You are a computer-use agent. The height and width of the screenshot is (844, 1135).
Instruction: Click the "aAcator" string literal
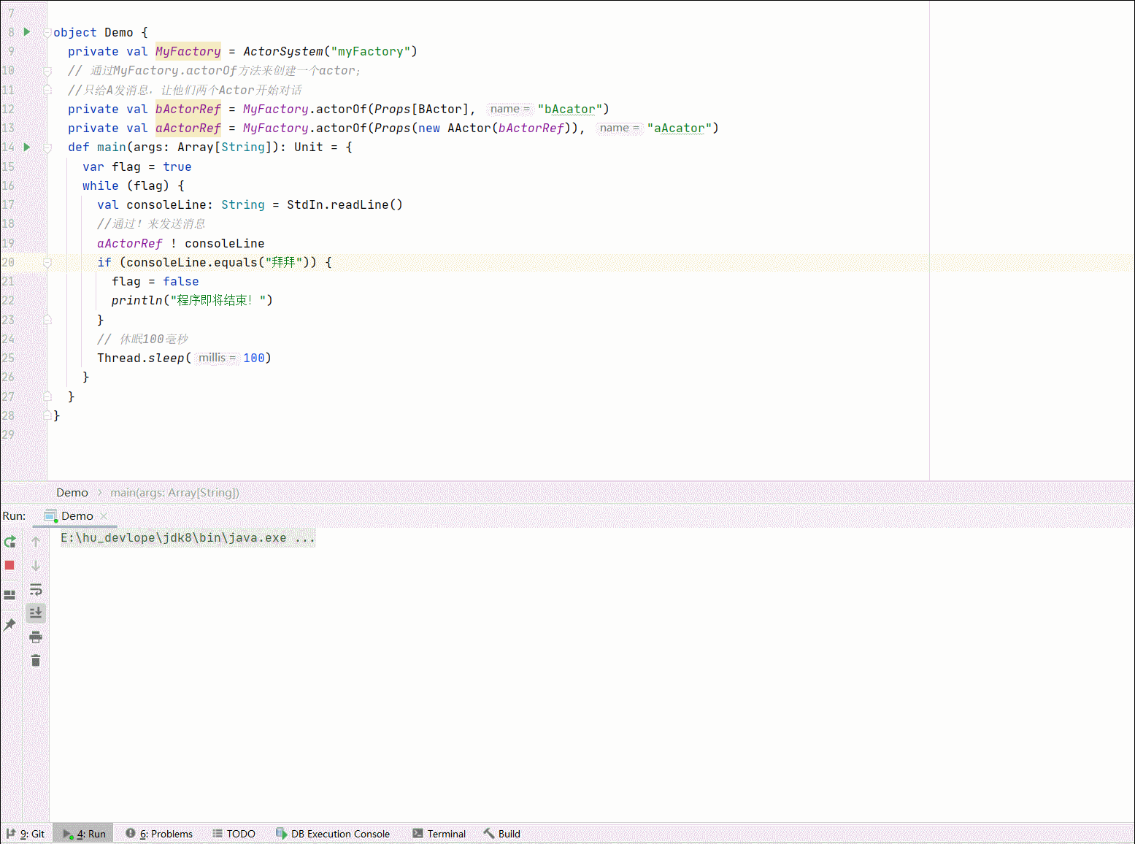tap(679, 128)
